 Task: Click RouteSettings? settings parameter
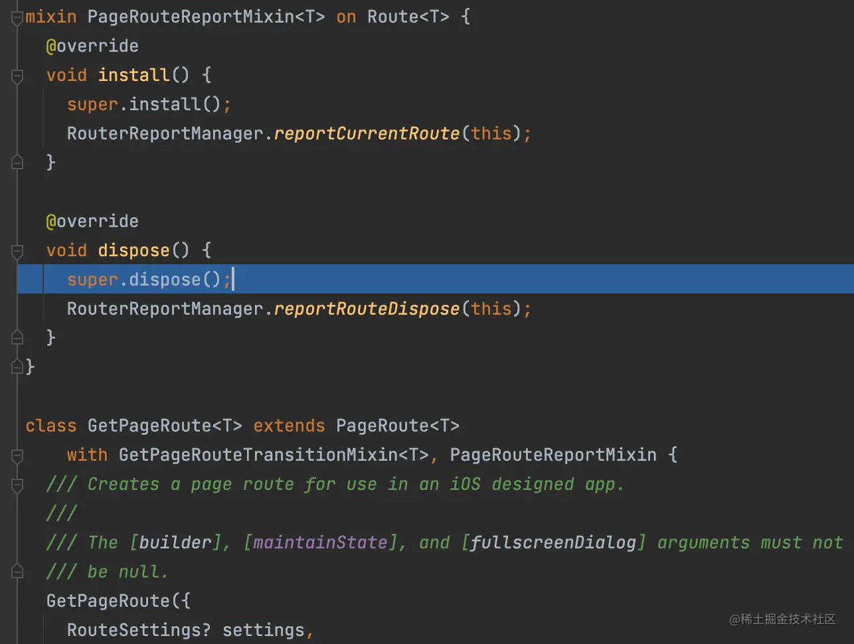click(186, 630)
